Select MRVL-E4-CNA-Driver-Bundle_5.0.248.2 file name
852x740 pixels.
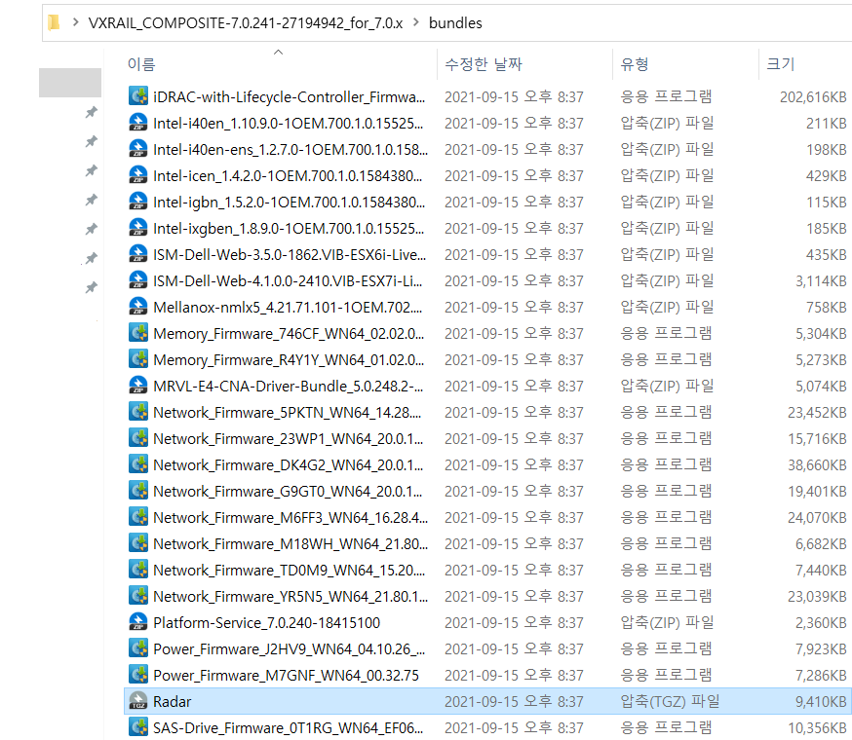coord(288,386)
